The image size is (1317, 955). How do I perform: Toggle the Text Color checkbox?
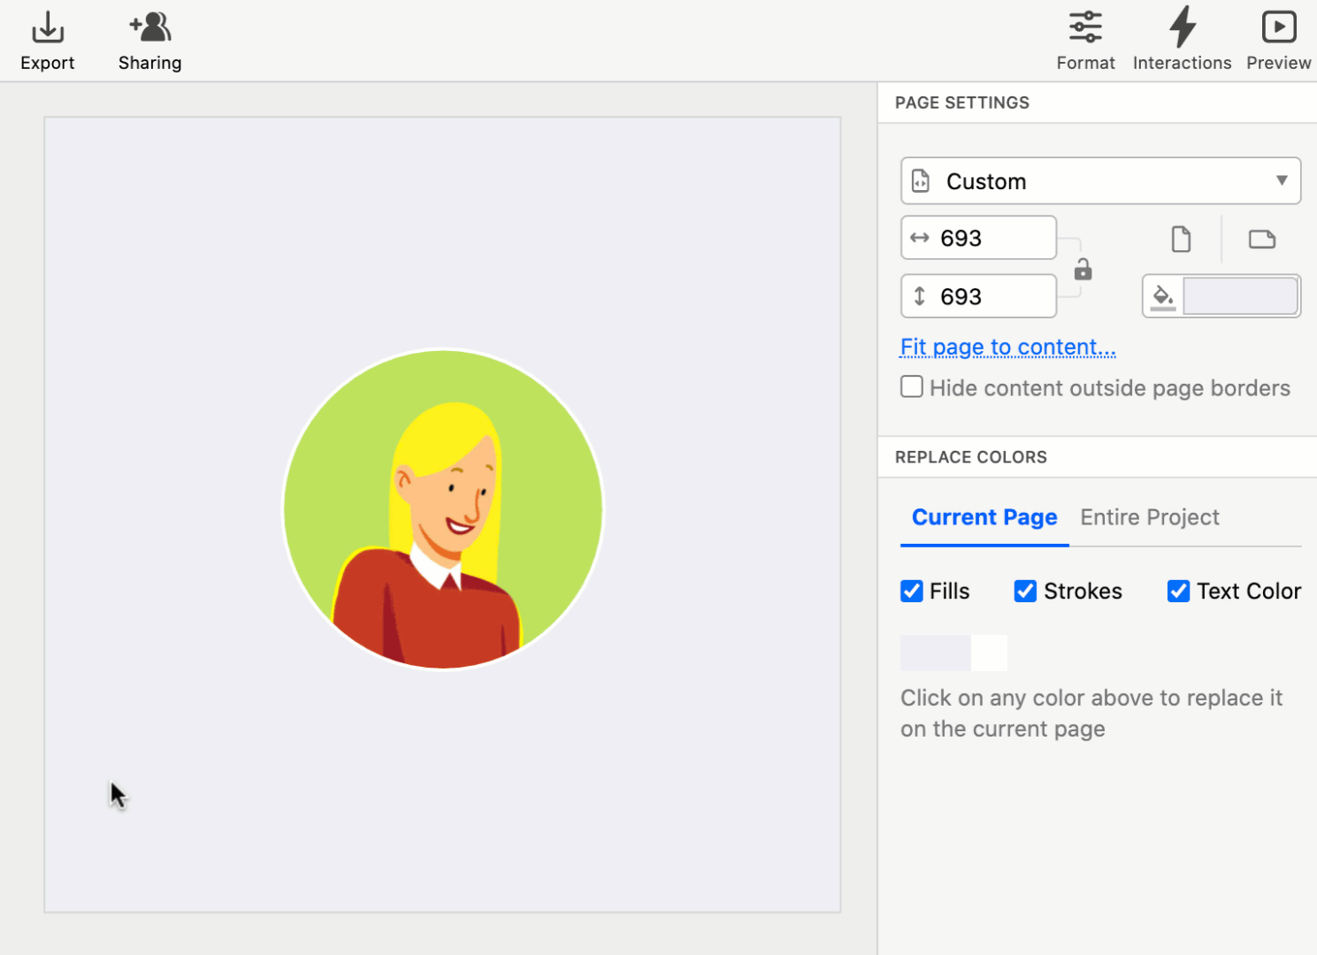tap(1178, 591)
